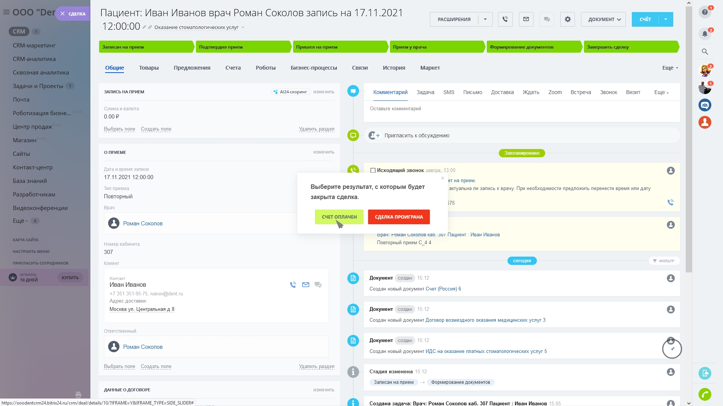
Task: Click the СДЕЛКА ПРОИГРАНА button
Action: [399, 217]
